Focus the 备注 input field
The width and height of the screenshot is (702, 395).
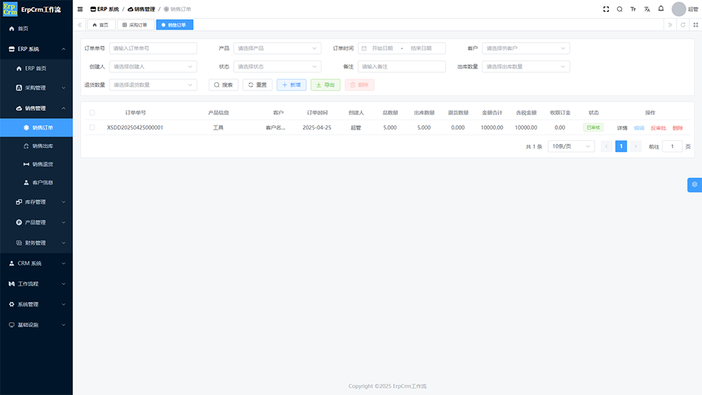coord(402,67)
